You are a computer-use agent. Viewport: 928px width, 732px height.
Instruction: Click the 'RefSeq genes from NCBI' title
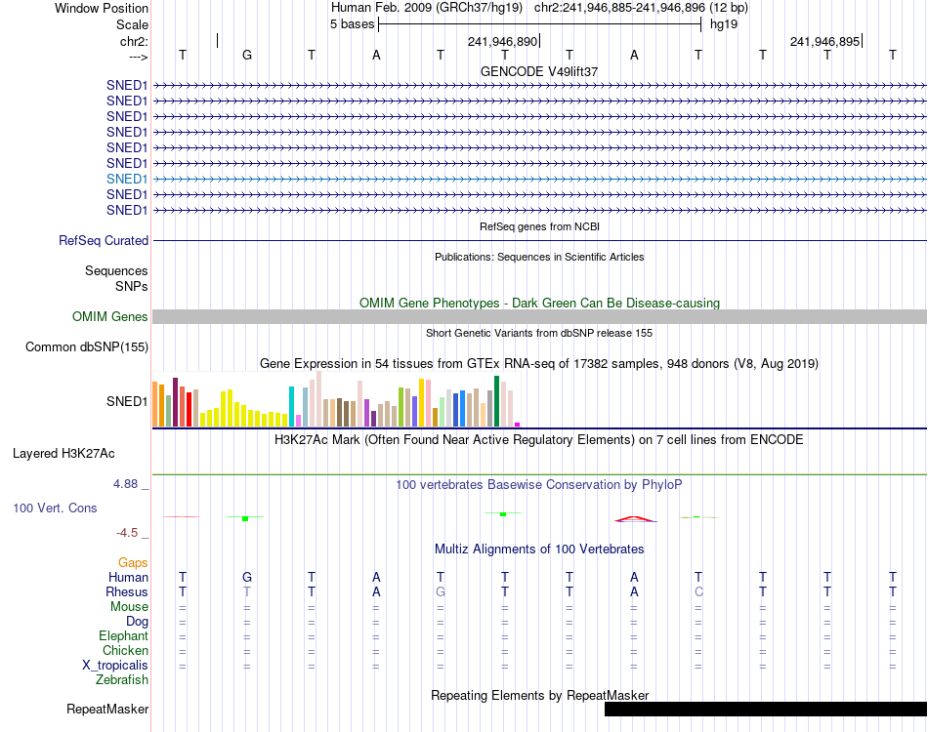click(x=539, y=226)
